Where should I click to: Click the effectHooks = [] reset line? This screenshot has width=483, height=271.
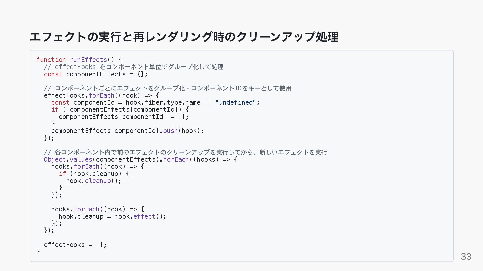pos(75,245)
